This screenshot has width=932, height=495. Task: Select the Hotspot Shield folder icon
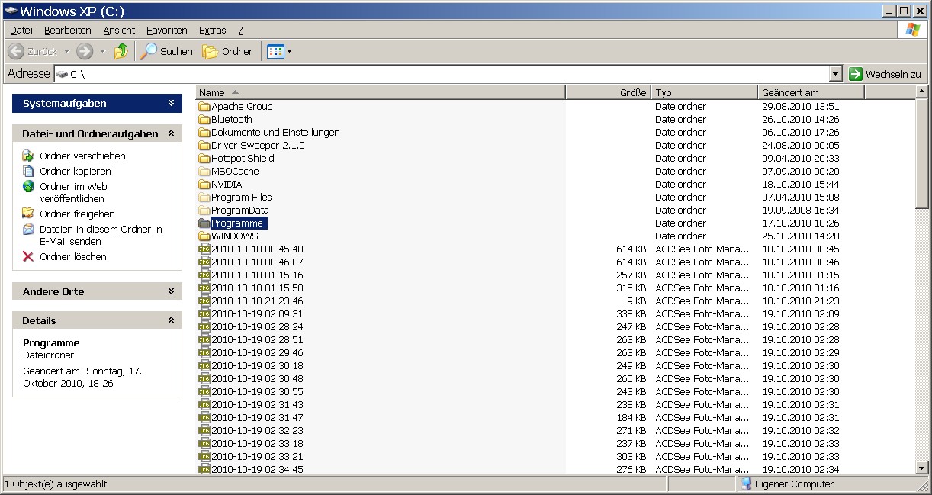coord(204,159)
